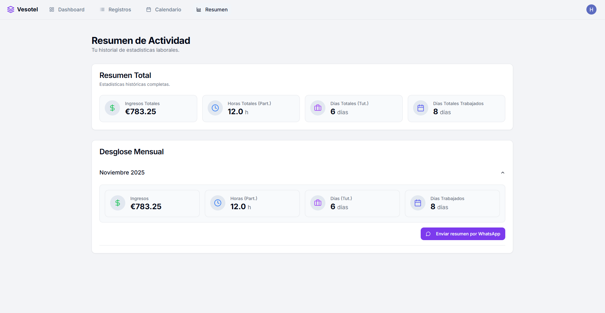Click the Vesotel layered logo icon
Viewport: 605px width, 313px height.
(x=11, y=9)
